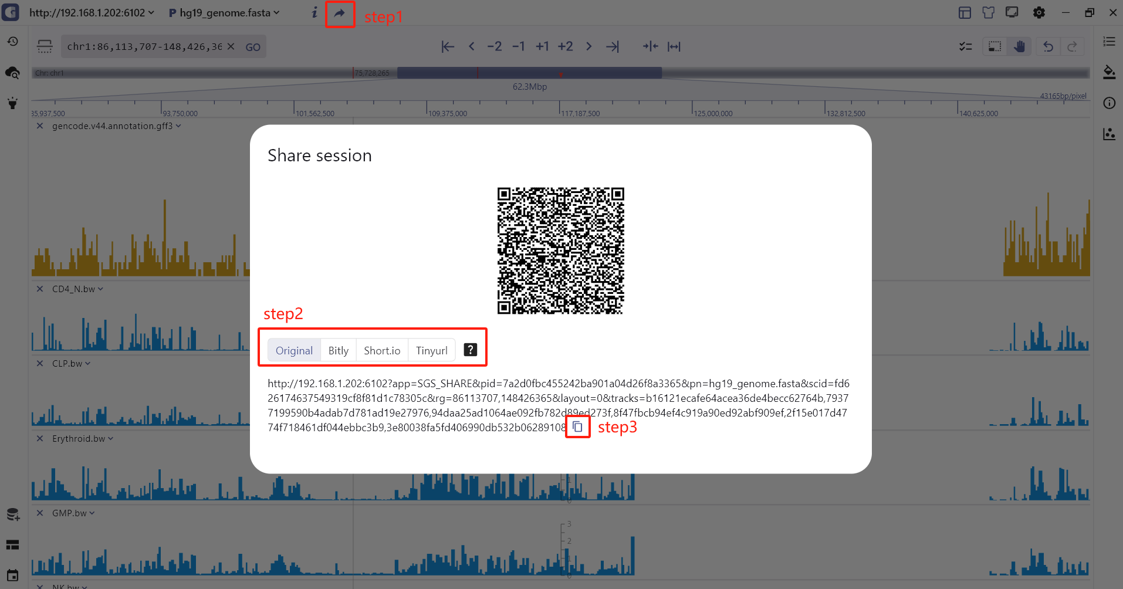Remove the gencode.v44.annotation.gff3 track
Screen dimensions: 1123x589
click(40, 126)
